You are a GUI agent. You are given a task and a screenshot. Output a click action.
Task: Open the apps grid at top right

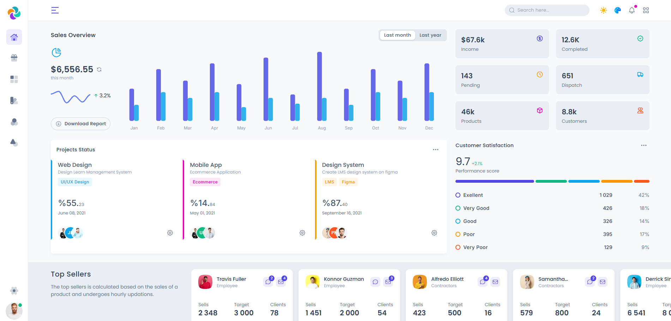[646, 10]
